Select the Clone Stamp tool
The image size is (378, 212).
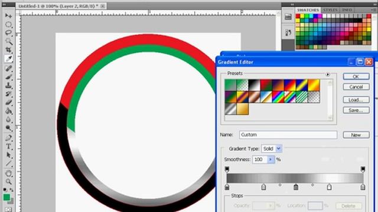click(x=8, y=85)
